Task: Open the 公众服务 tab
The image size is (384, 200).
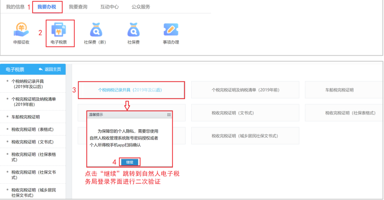Action: tap(141, 7)
